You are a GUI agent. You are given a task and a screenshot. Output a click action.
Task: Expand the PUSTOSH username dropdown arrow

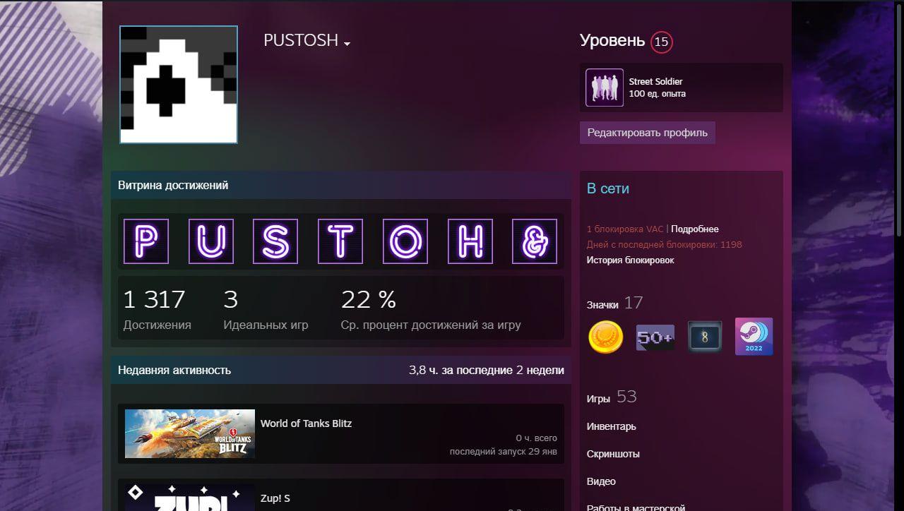[x=347, y=44]
